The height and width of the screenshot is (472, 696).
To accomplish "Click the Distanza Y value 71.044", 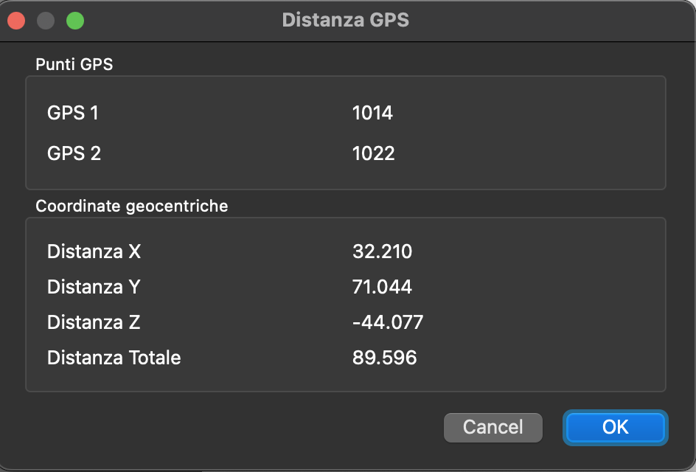I will [x=382, y=287].
